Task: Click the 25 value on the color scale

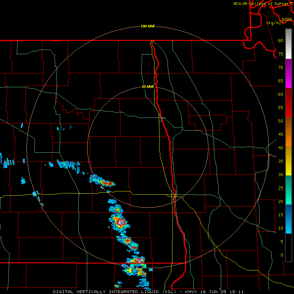Action: pyautogui.click(x=281, y=188)
